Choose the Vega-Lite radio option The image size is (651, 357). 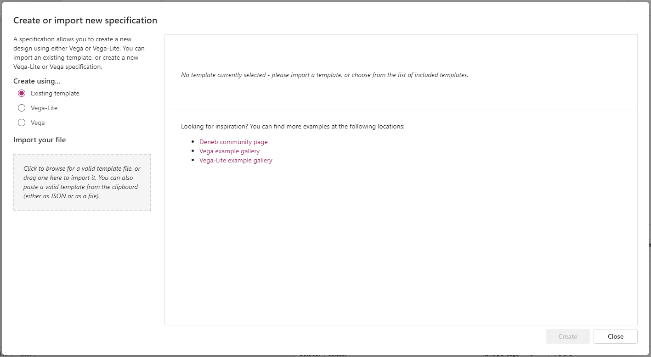(x=22, y=108)
